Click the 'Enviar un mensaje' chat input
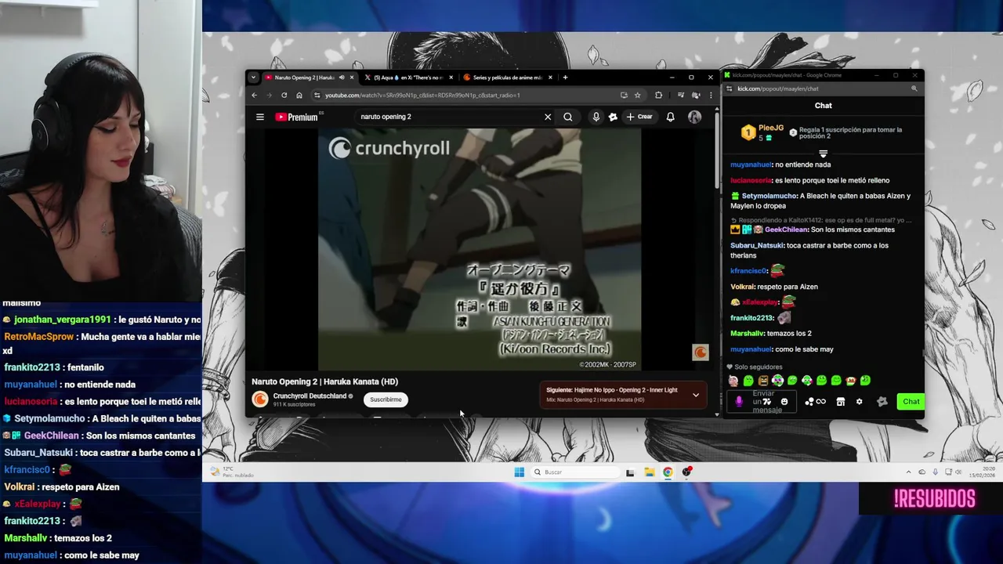 click(762, 402)
